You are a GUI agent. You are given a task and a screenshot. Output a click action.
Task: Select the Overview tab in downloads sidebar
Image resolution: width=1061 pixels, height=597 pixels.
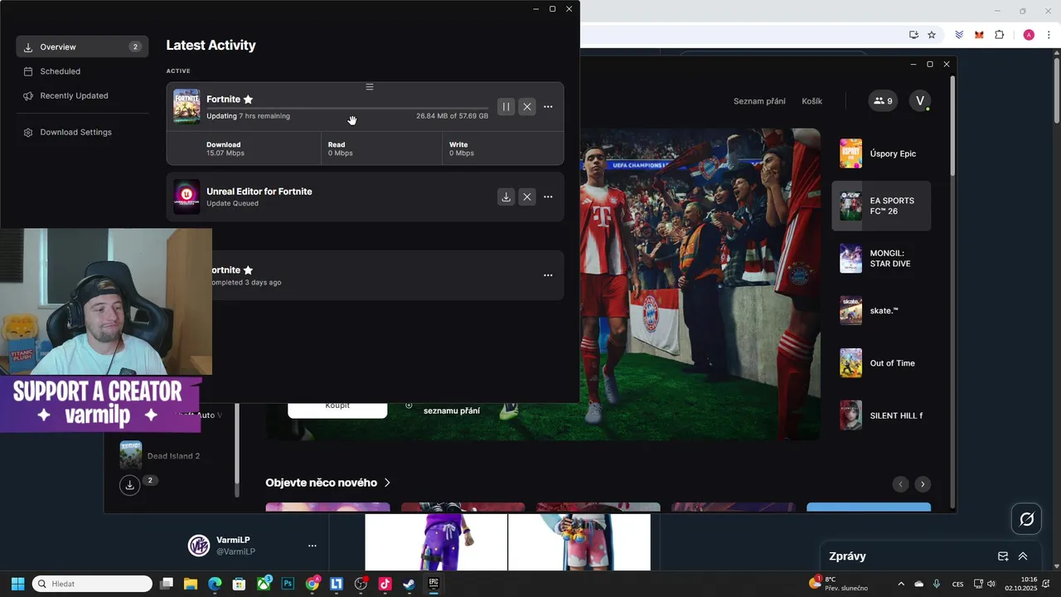coord(82,46)
